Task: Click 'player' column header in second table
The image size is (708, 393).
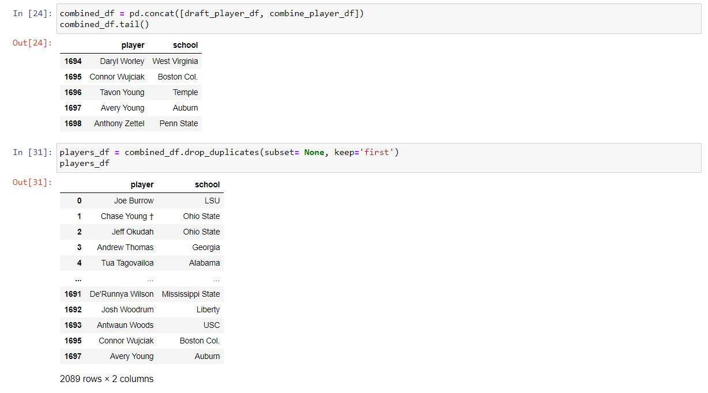Action: click(142, 184)
